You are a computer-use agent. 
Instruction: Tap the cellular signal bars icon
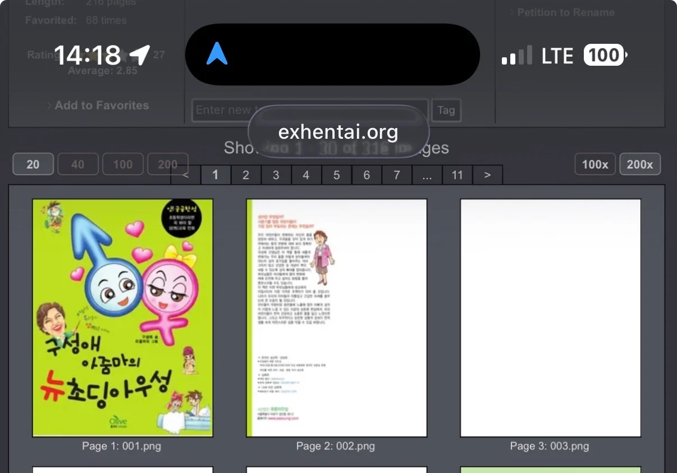(517, 55)
